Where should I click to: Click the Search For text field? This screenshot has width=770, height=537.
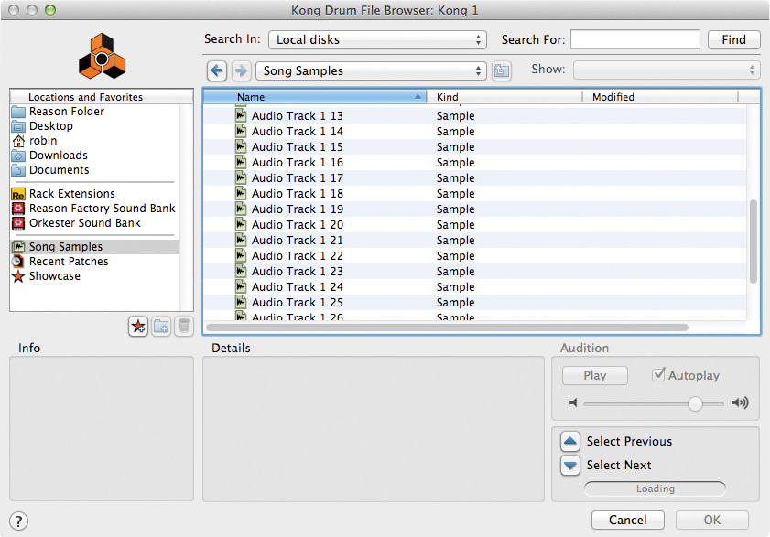pyautogui.click(x=635, y=39)
